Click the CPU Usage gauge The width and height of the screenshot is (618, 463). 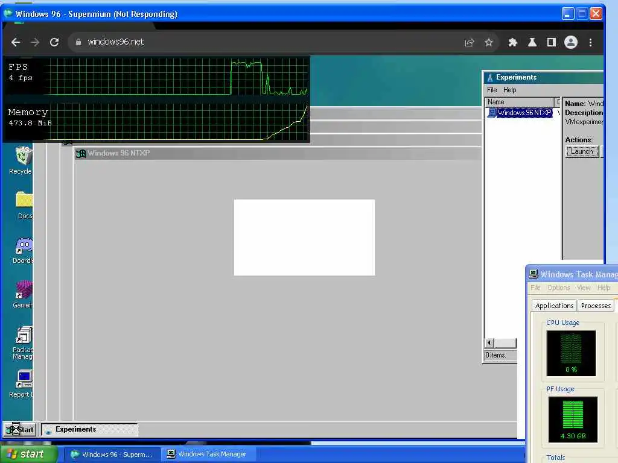[571, 353]
